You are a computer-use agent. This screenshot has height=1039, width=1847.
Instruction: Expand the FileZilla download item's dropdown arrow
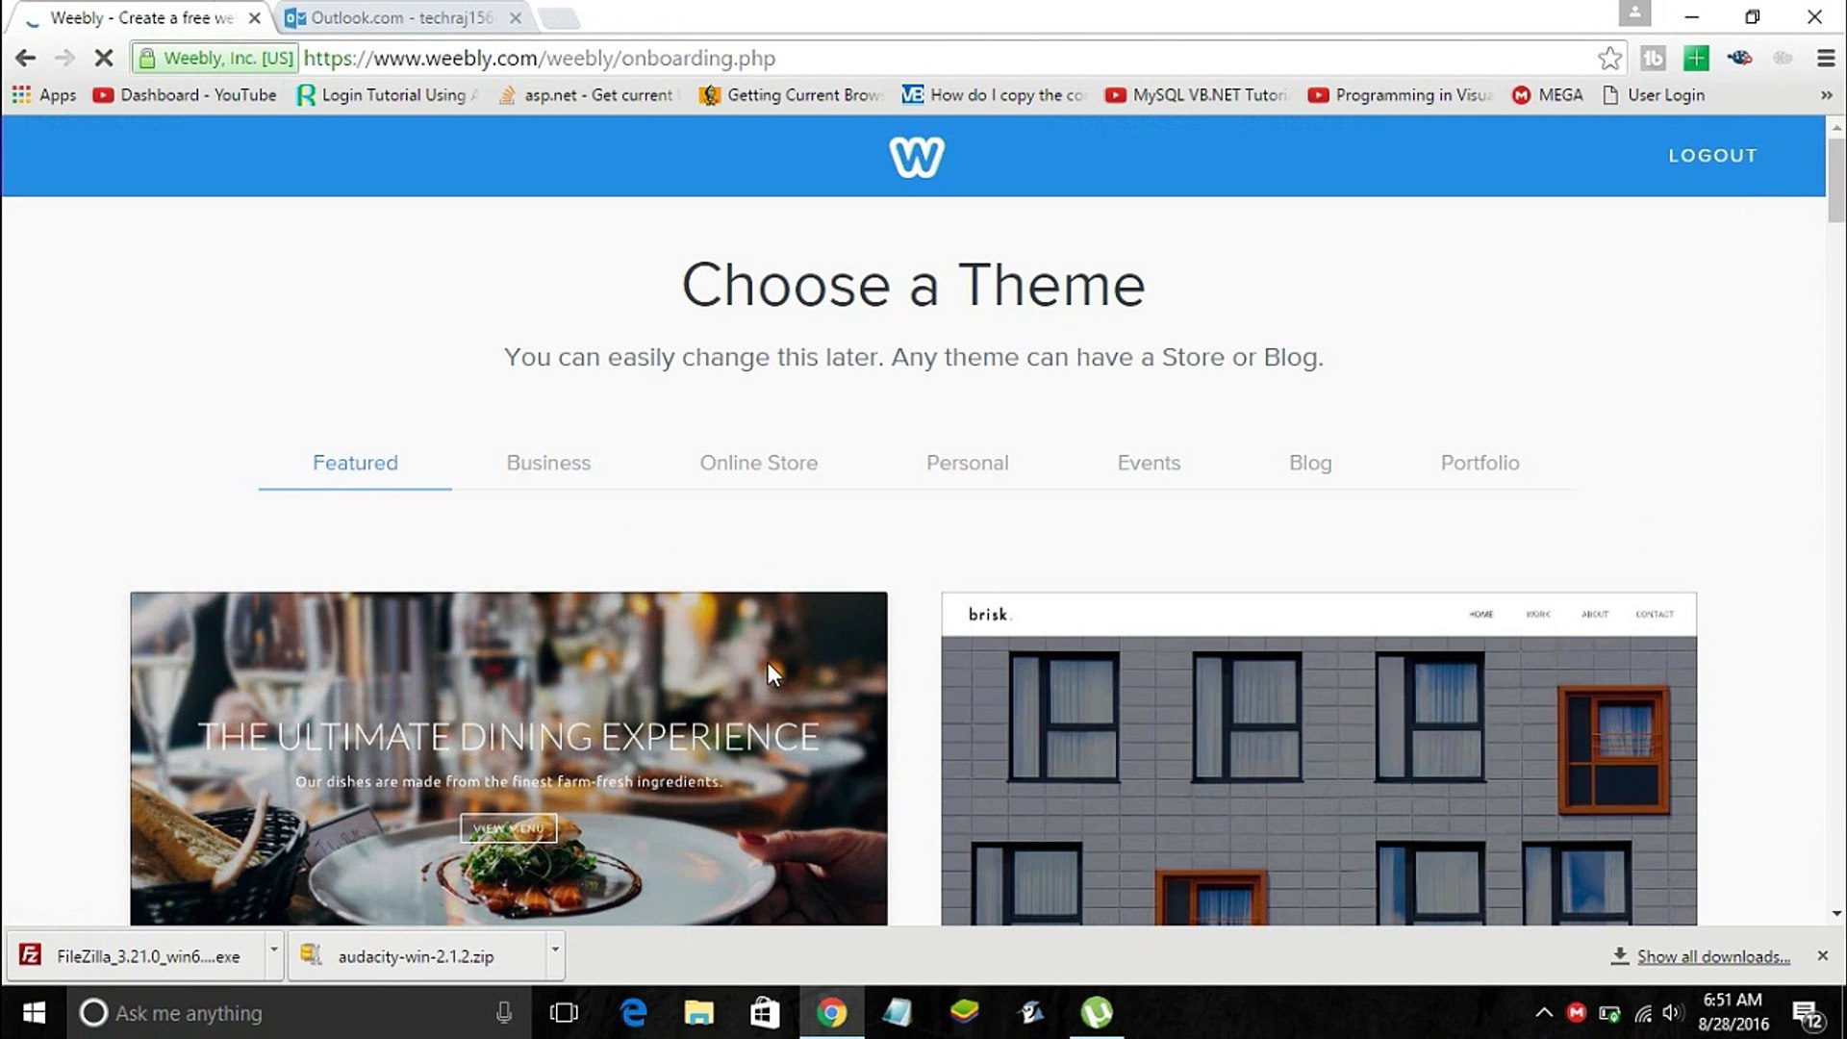(x=272, y=955)
